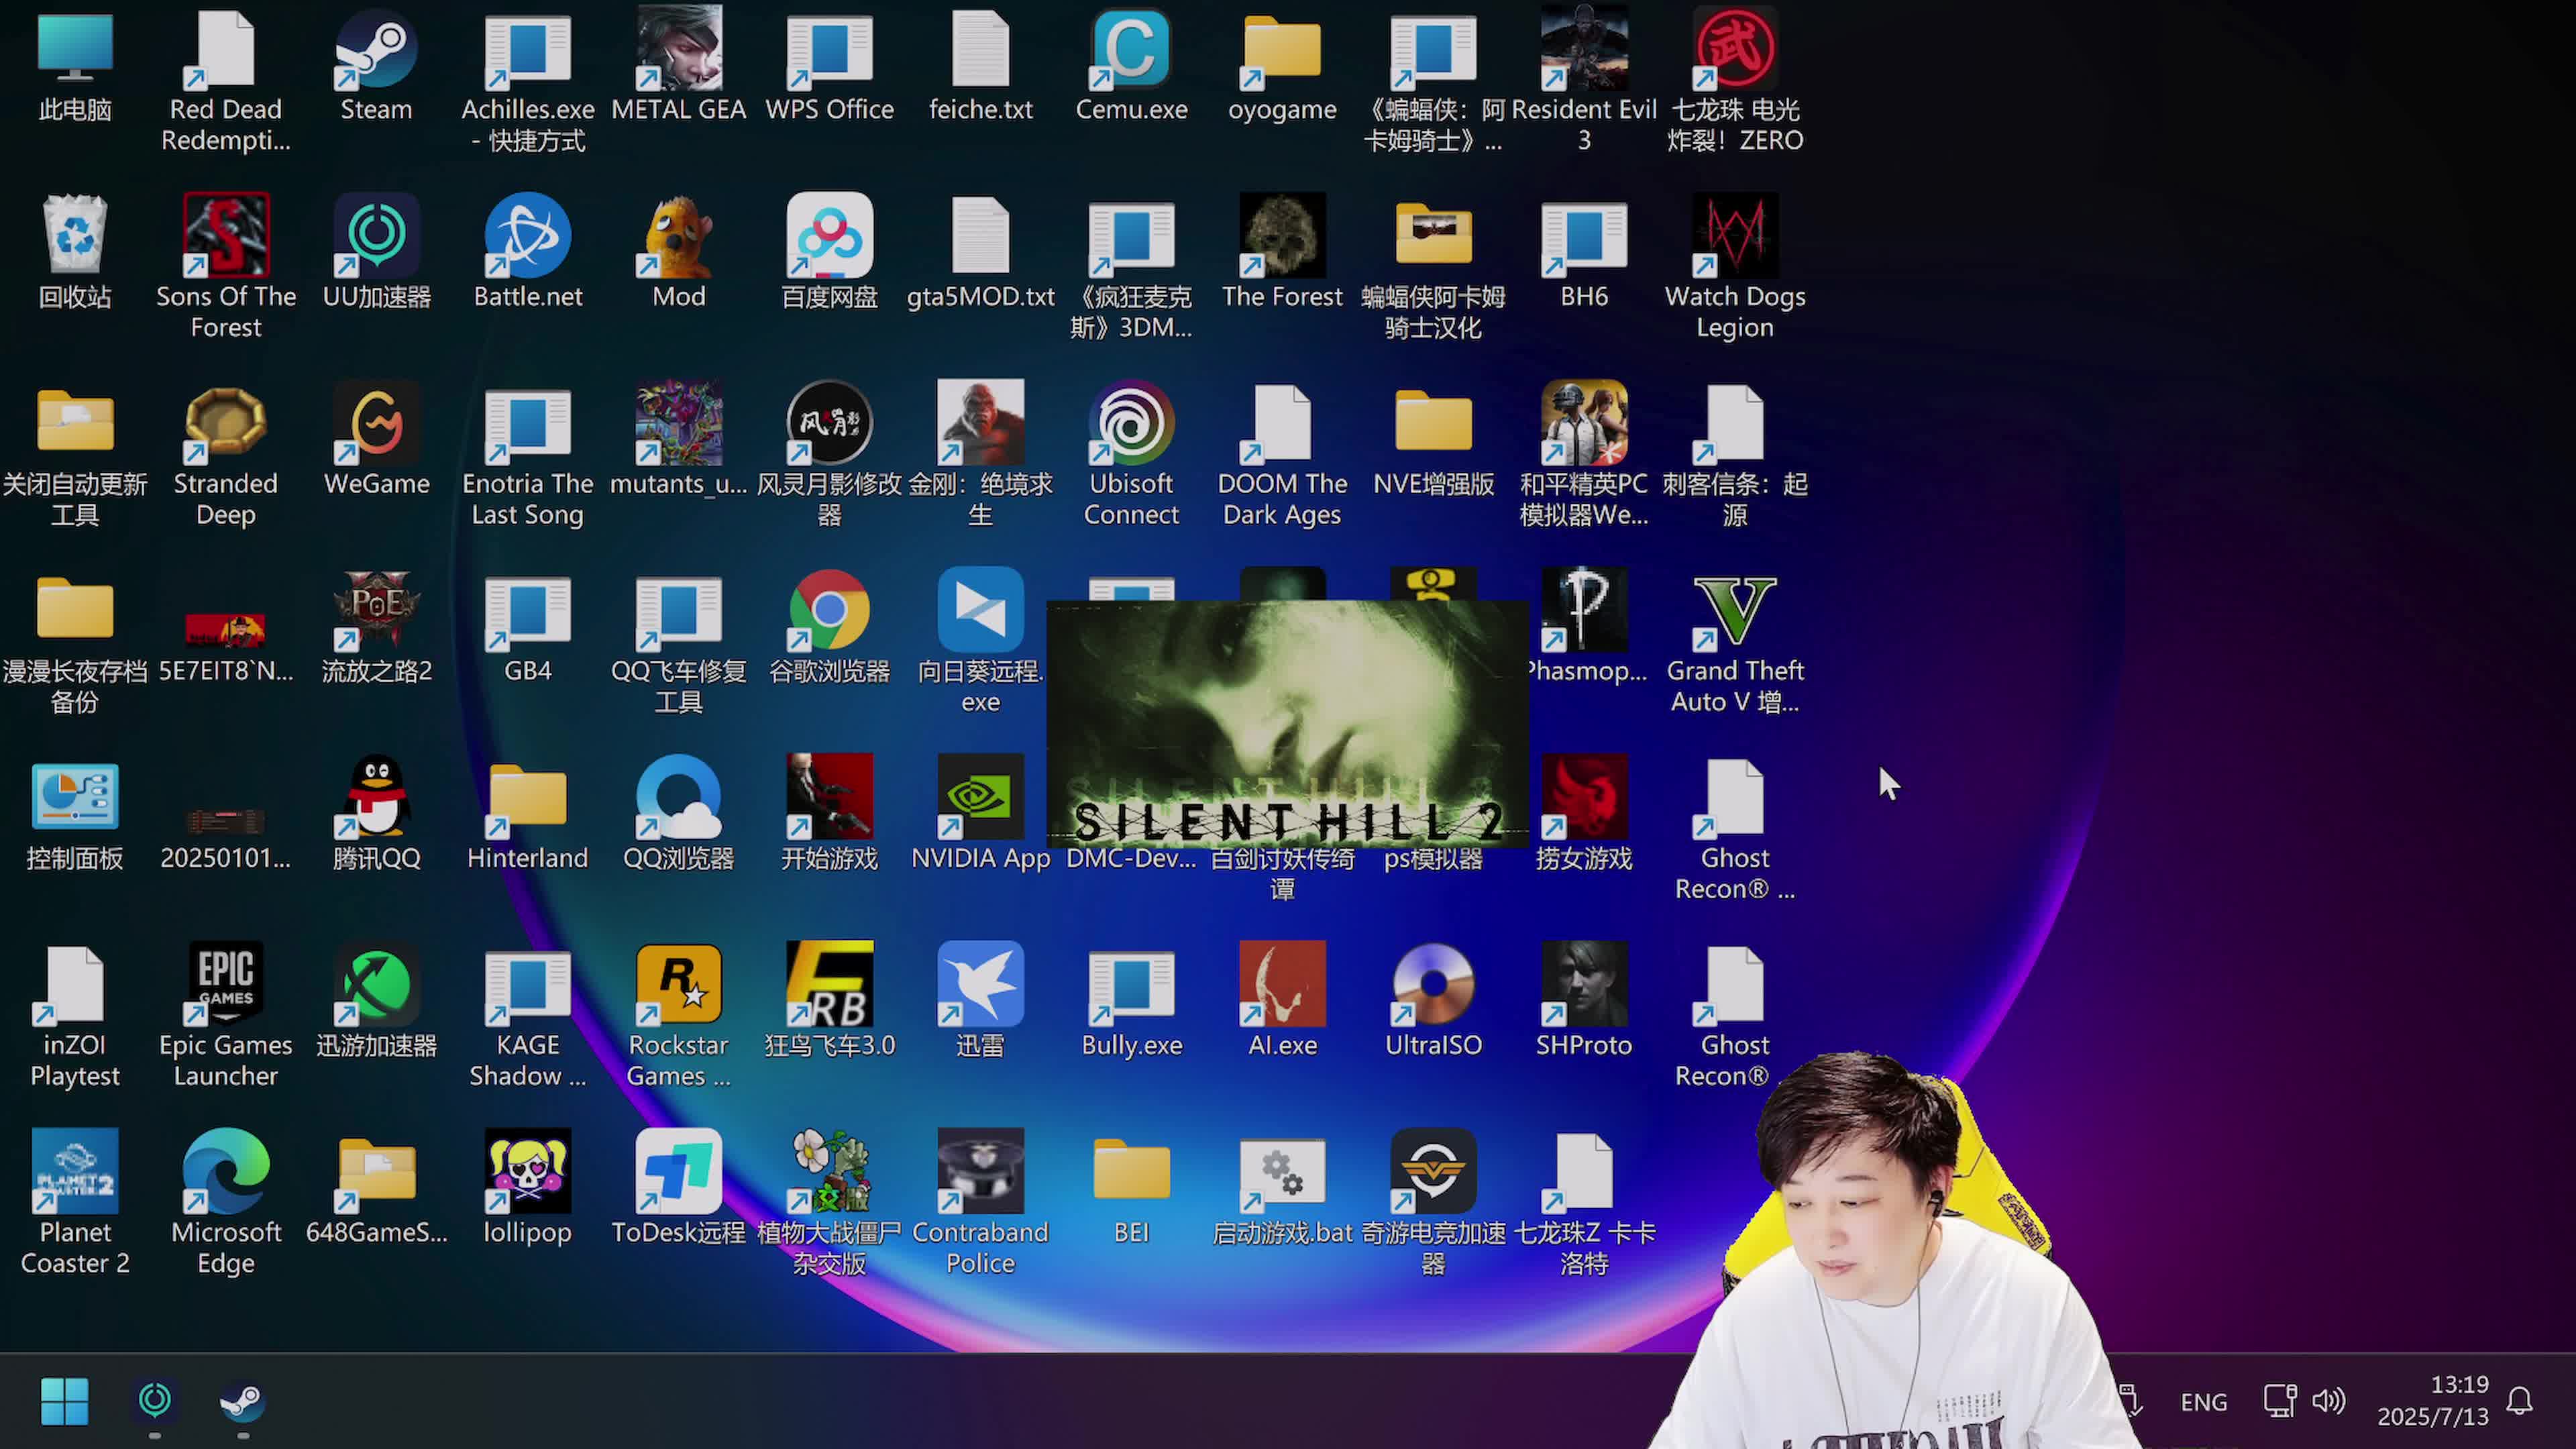Screen dimensions: 2576x1449
Task: Open QQ浏览器 browser icon
Action: tap(678, 814)
